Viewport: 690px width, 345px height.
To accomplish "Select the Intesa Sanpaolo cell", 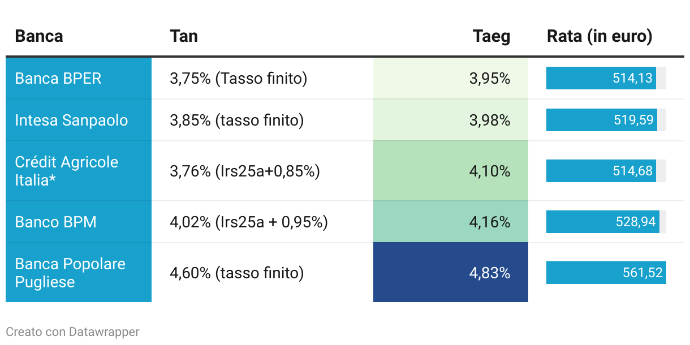I will point(79,120).
